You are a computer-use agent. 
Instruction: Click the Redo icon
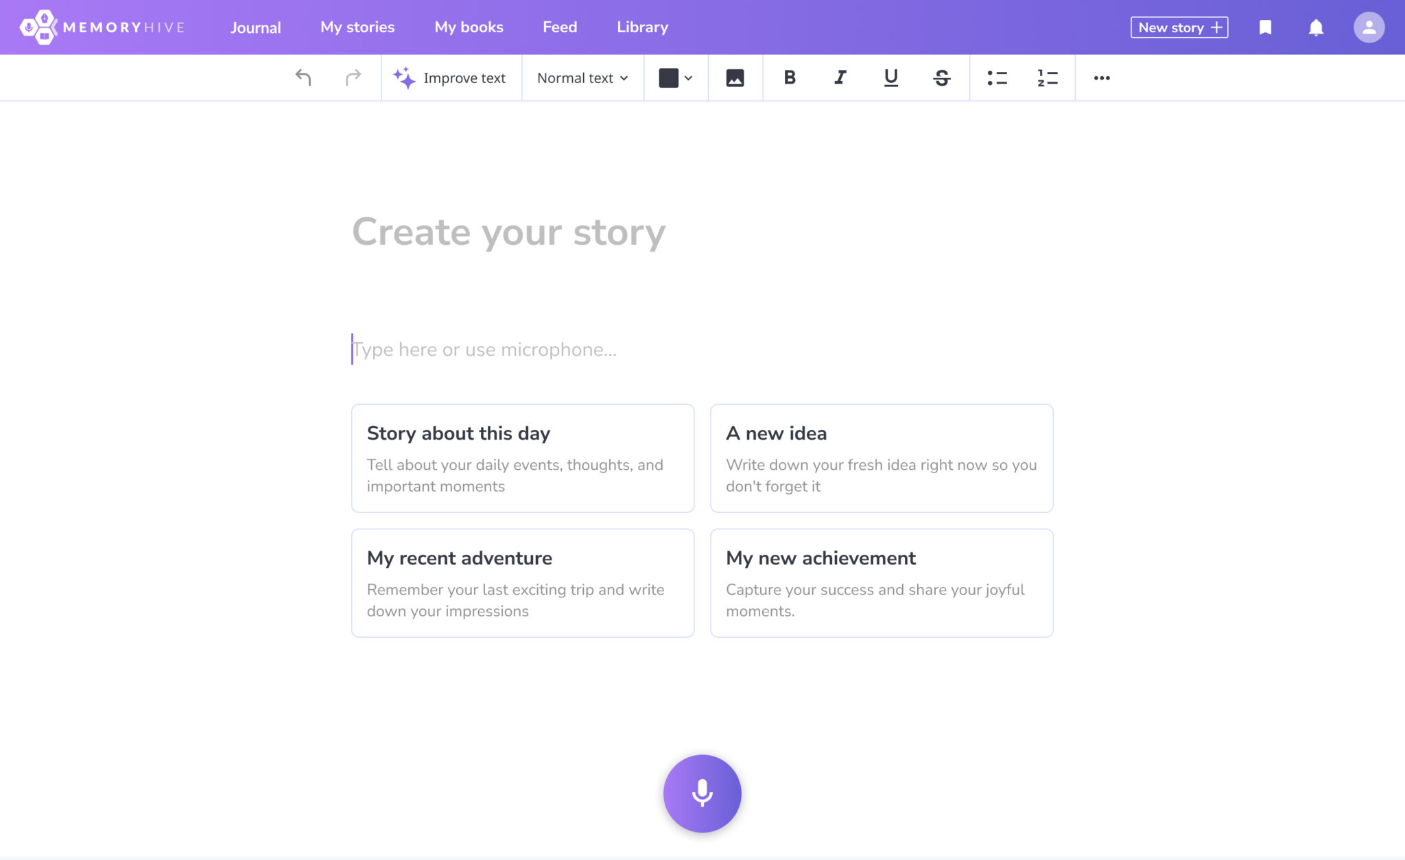[353, 77]
